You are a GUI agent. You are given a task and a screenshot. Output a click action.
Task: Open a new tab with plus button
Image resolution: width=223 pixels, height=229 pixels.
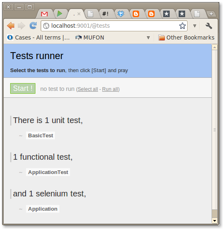click(x=211, y=14)
